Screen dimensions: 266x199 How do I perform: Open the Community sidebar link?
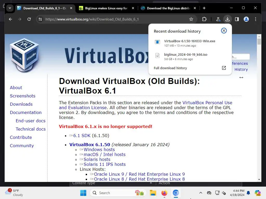[x=22, y=146]
